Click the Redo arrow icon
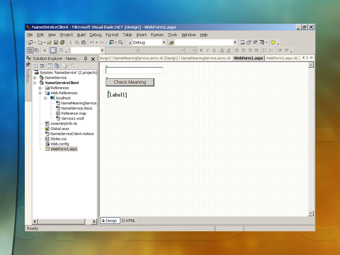This screenshot has width=340, height=255. click(102, 42)
